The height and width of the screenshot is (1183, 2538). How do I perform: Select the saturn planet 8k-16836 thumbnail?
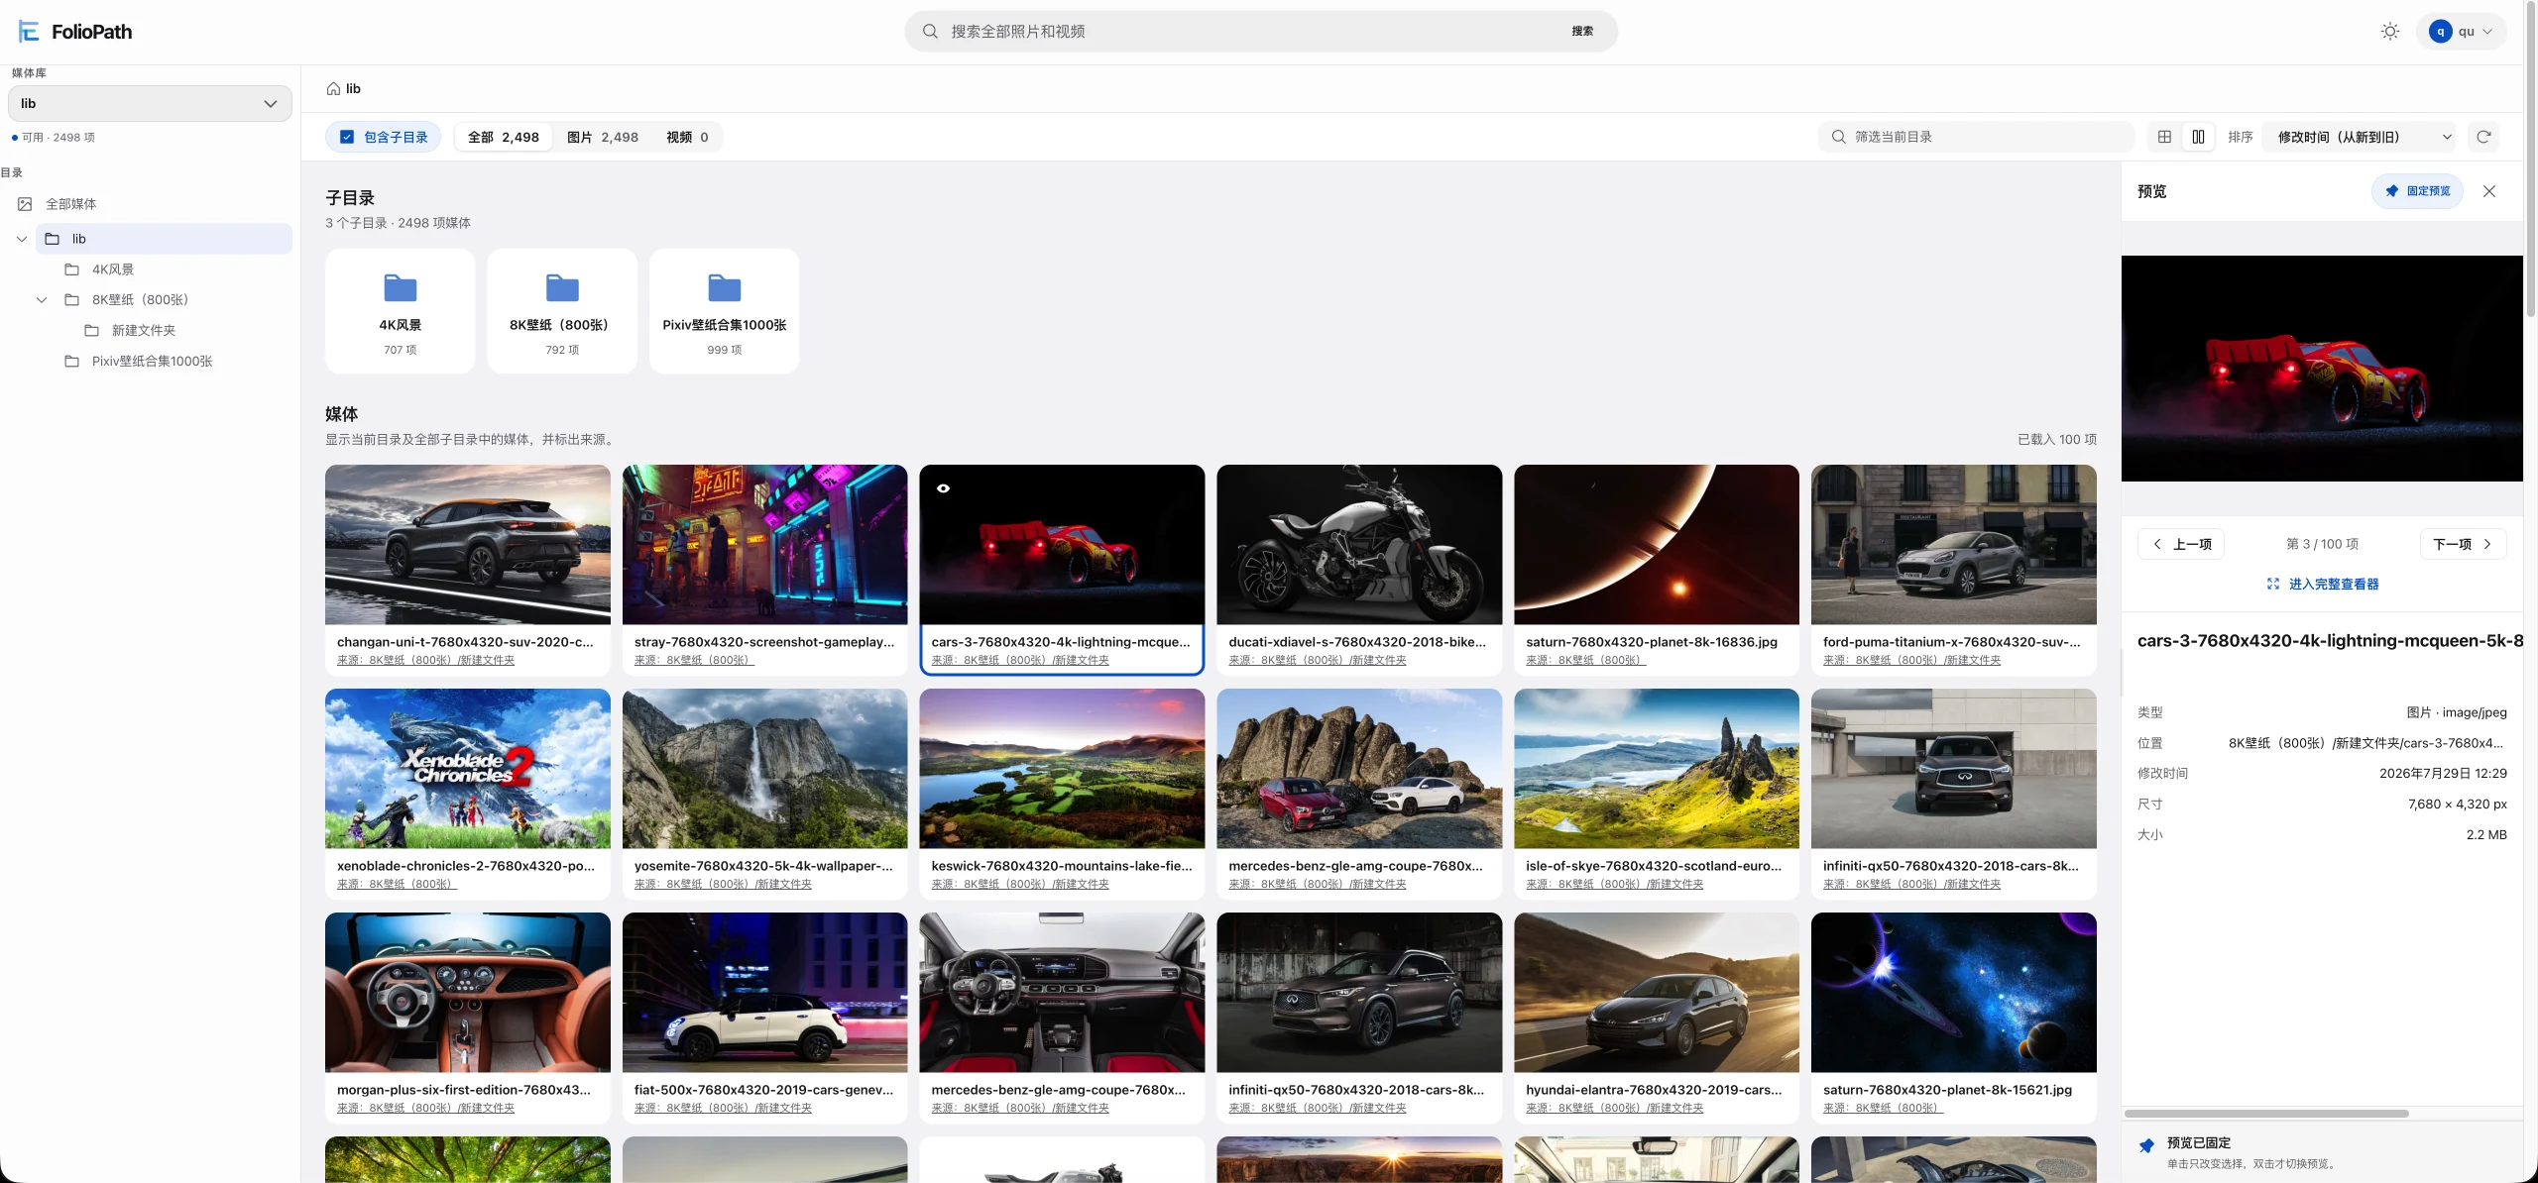coord(1657,545)
